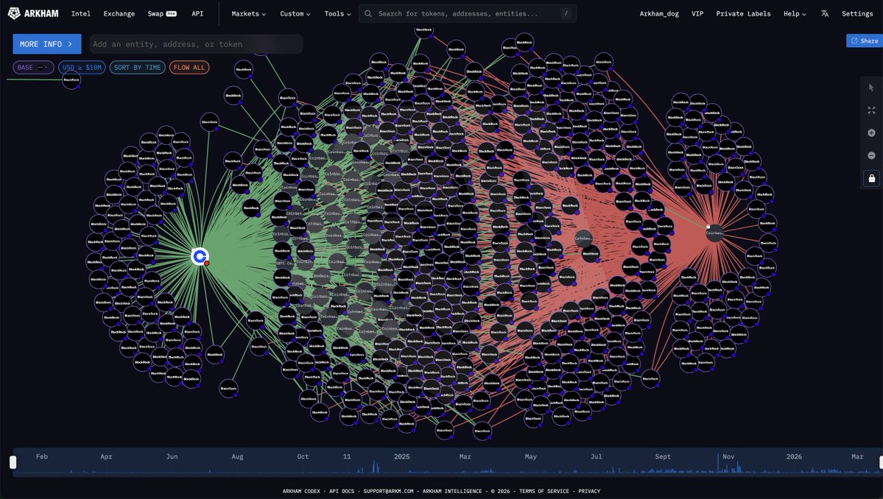
Task: Click the SUPPORT@ARKM.COM email link
Action: (389, 491)
